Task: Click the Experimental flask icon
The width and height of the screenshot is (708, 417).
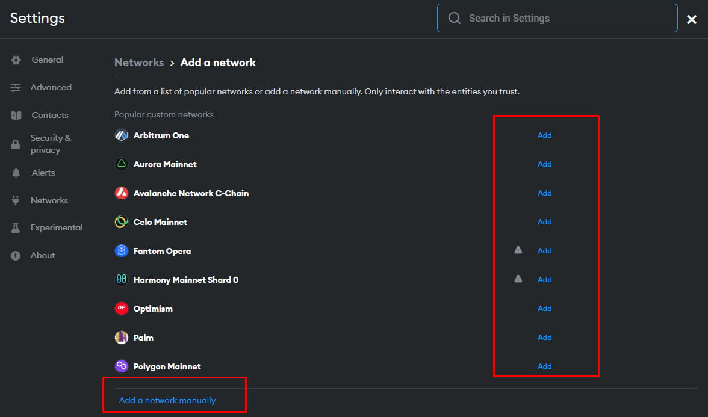Action: pyautogui.click(x=16, y=228)
